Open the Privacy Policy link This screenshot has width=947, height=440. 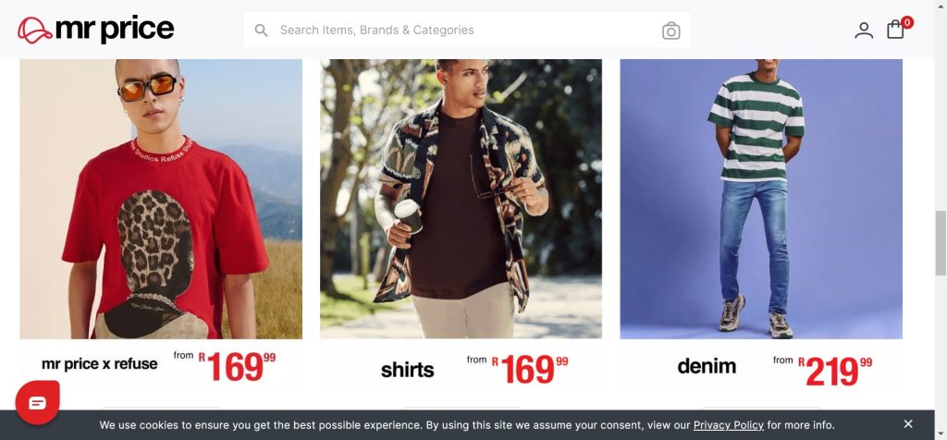tap(729, 425)
